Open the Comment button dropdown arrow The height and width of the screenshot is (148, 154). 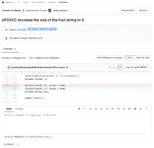click(18, 144)
